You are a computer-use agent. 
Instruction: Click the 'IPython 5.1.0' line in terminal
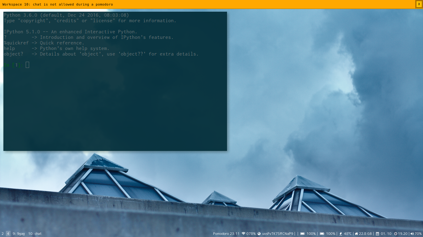click(71, 32)
